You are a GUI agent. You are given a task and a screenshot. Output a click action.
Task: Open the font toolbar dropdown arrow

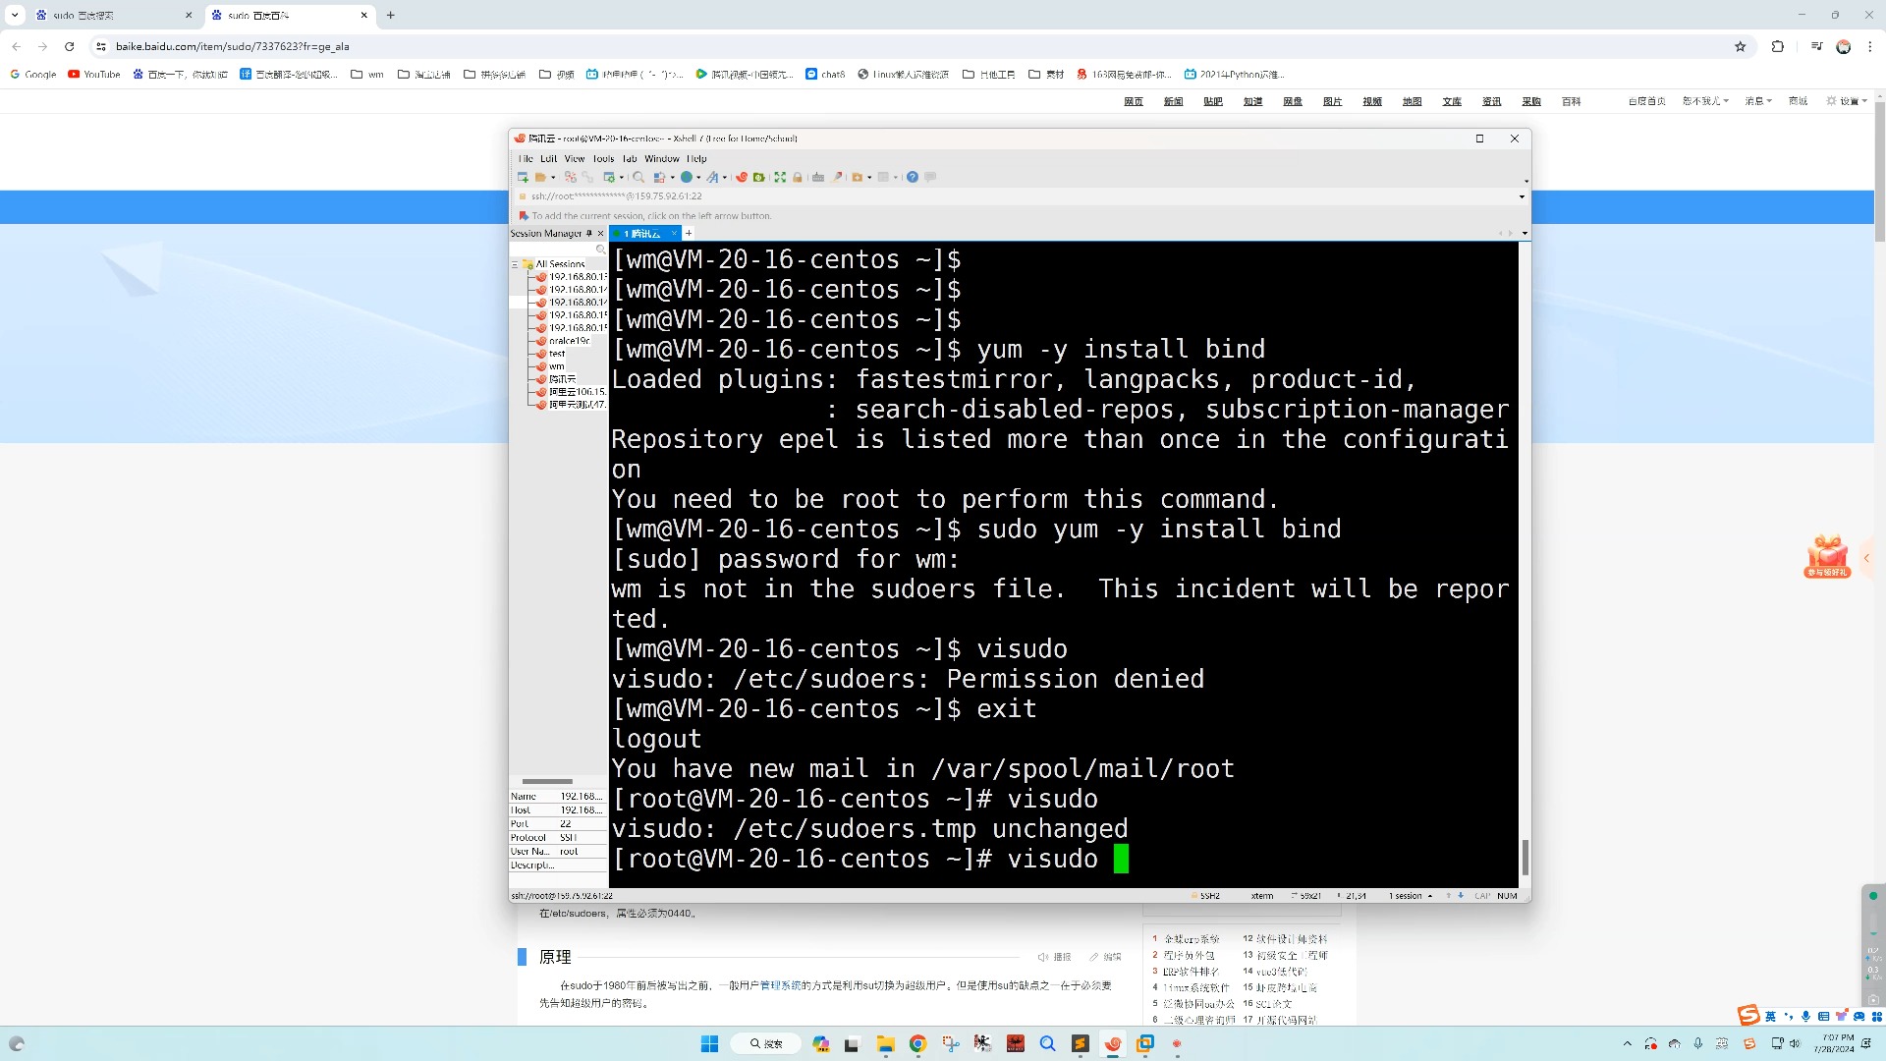point(725,178)
